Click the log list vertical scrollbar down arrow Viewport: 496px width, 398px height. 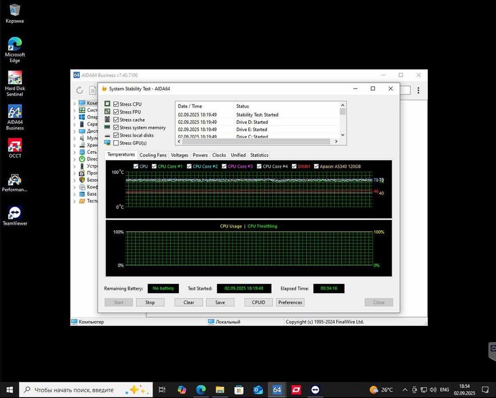coord(343,135)
